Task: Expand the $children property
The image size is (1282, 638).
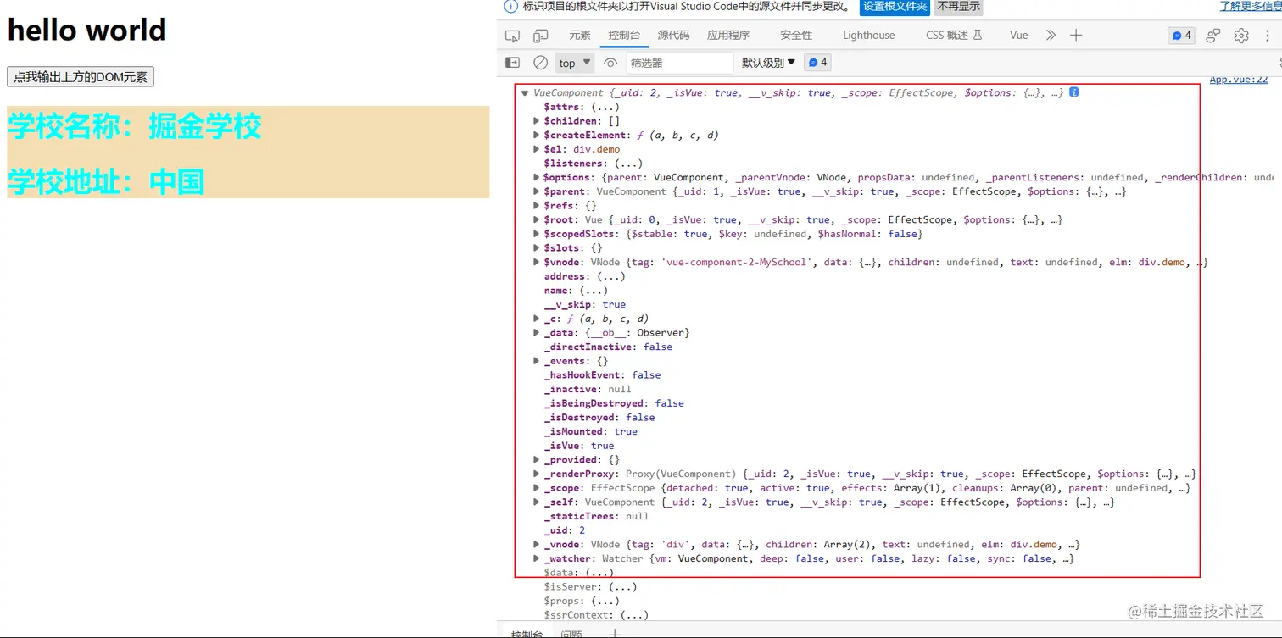Action: tap(536, 121)
